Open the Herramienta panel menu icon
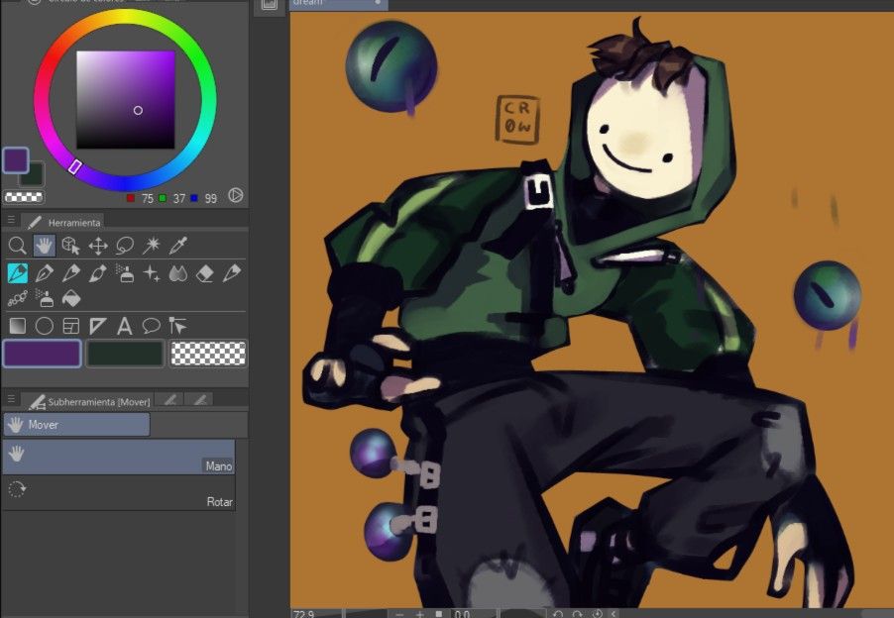Screen dimensions: 894x618 pyautogui.click(x=11, y=220)
